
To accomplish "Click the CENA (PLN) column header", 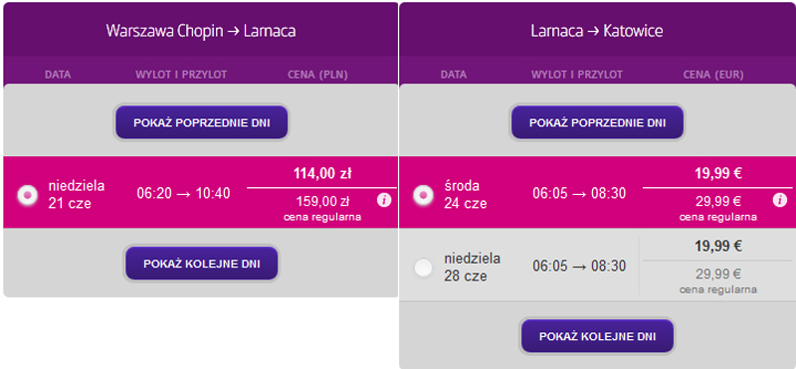I will (317, 76).
